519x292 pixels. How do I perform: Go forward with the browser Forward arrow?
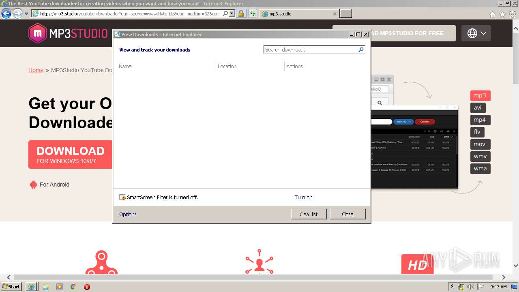coord(17,14)
